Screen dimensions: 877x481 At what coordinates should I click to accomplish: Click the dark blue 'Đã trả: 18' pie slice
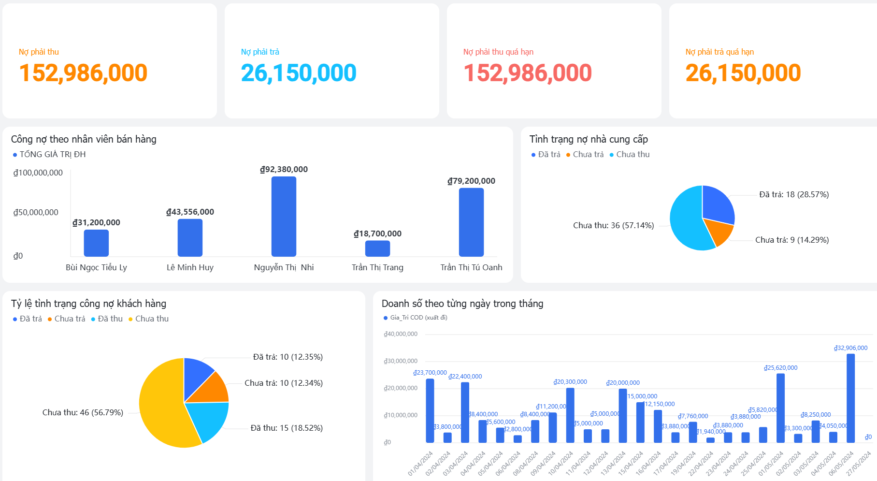[x=718, y=204]
